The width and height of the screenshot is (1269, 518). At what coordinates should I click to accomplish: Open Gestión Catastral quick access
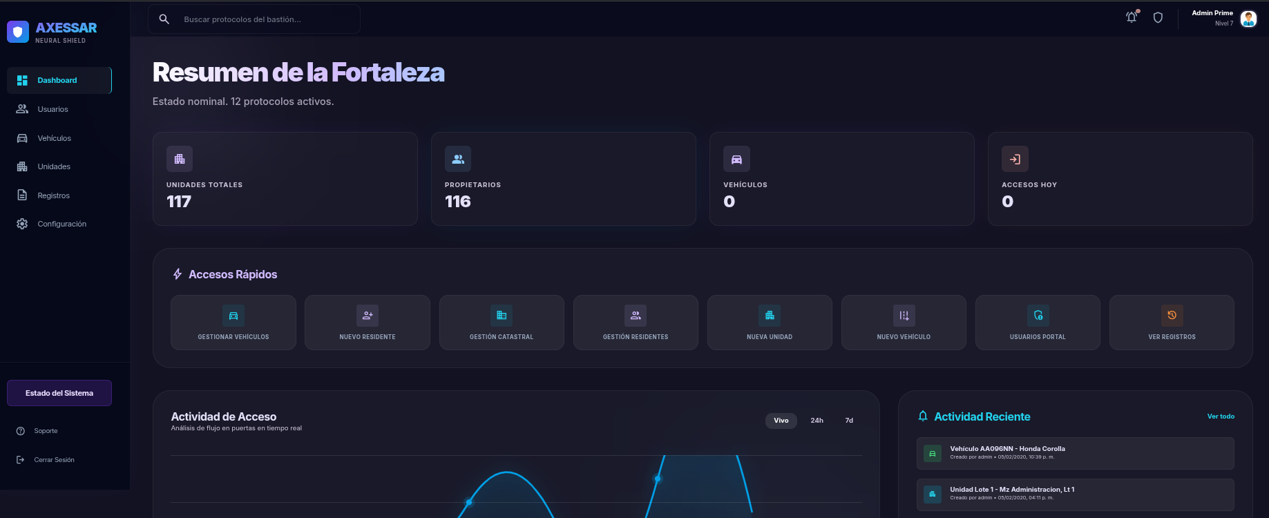(502, 323)
